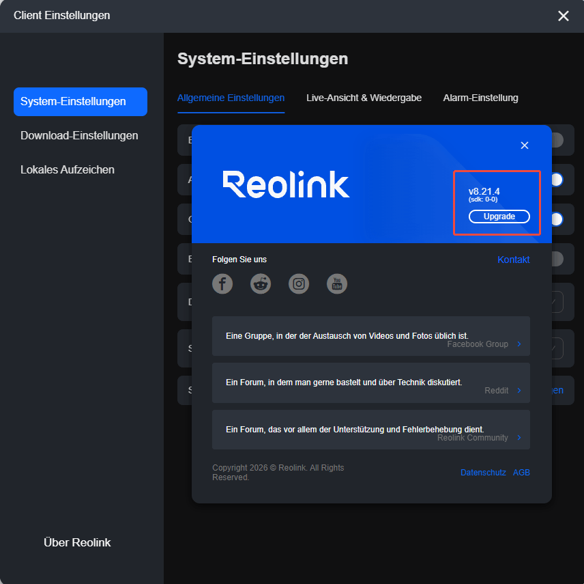Open the Reolink Community row
Screen dimensions: 584x584
point(371,430)
